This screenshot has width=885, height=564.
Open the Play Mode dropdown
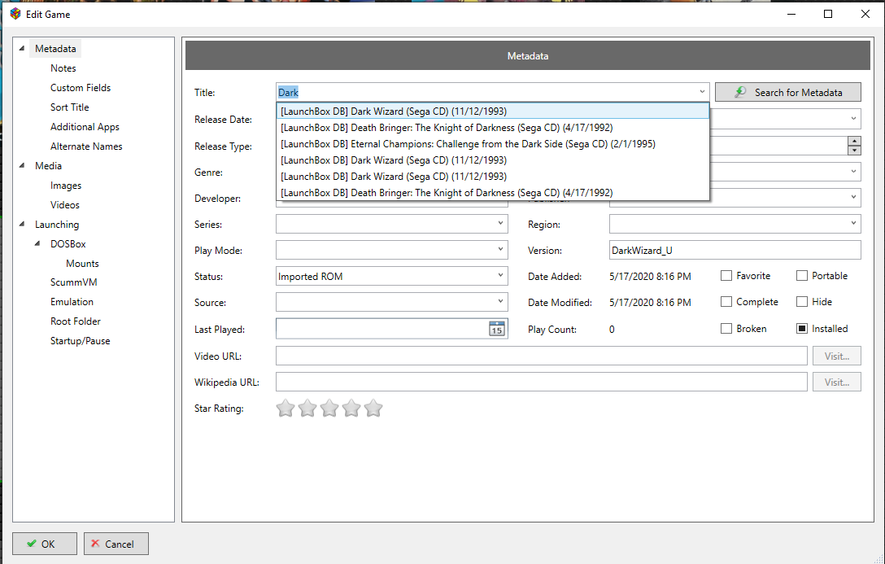500,250
